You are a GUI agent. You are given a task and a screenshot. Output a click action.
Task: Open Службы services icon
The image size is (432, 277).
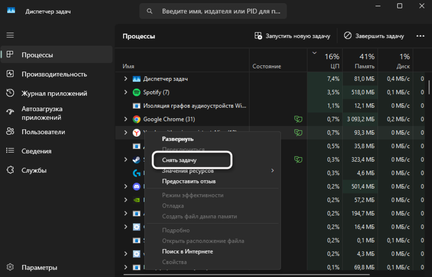(10, 170)
